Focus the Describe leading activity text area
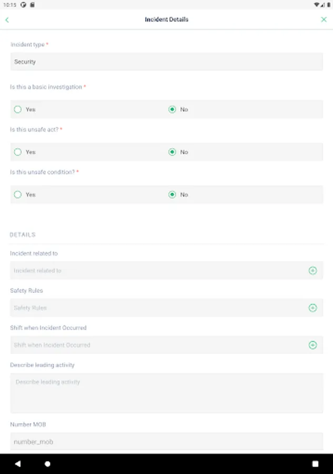 coord(166,393)
